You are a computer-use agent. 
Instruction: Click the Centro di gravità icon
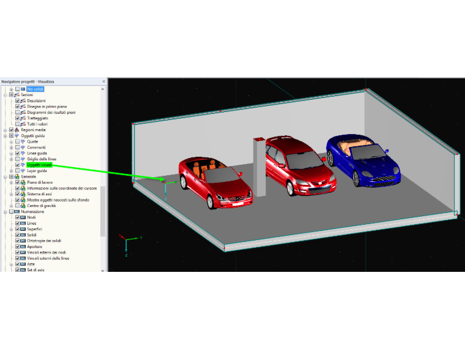pyautogui.click(x=23, y=206)
